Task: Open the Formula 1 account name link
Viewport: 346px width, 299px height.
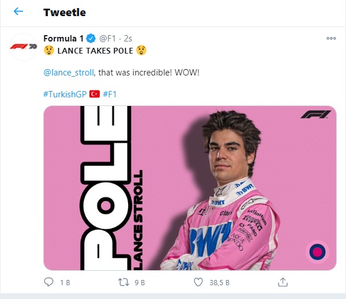Action: (x=63, y=39)
